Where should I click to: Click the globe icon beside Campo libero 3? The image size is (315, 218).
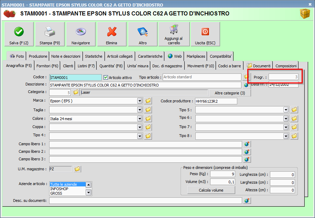tap(247, 159)
